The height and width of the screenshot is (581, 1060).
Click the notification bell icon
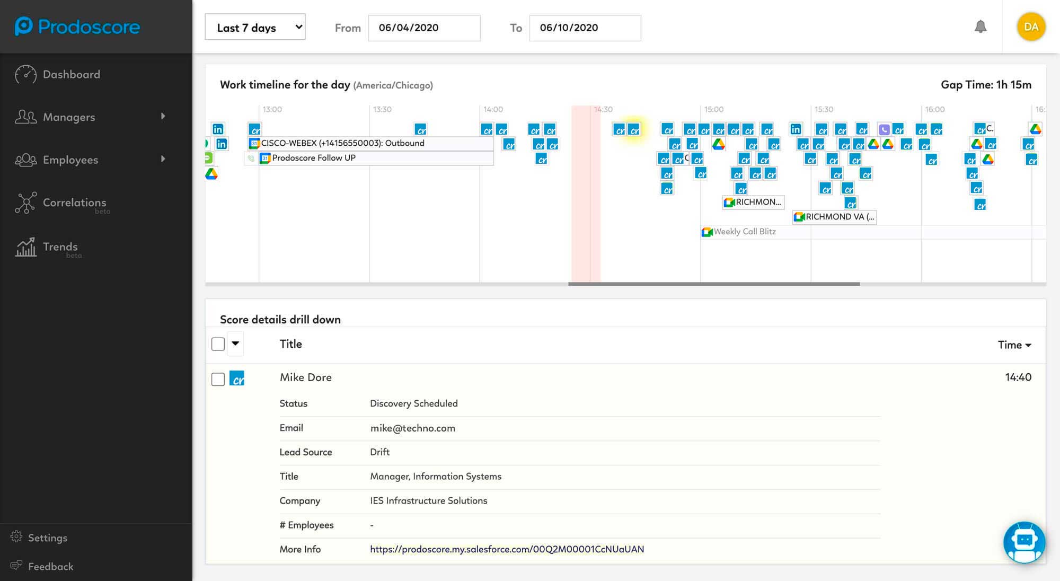click(x=980, y=27)
